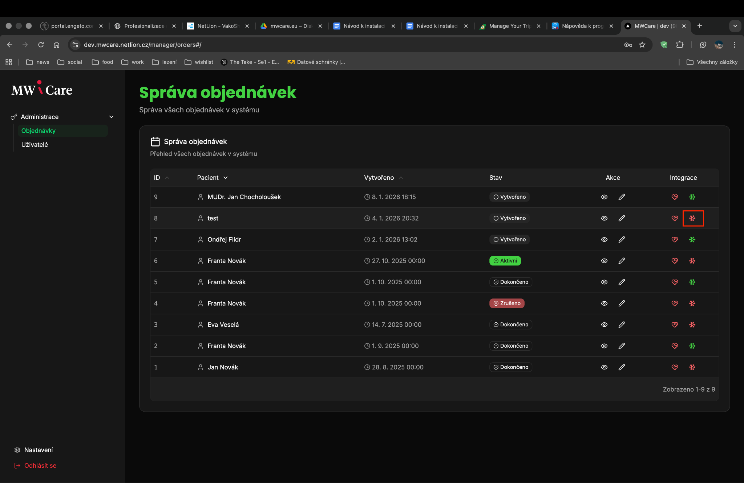Open Uživatelé in the sidebar
Viewport: 744px width, 483px height.
[x=35, y=145]
